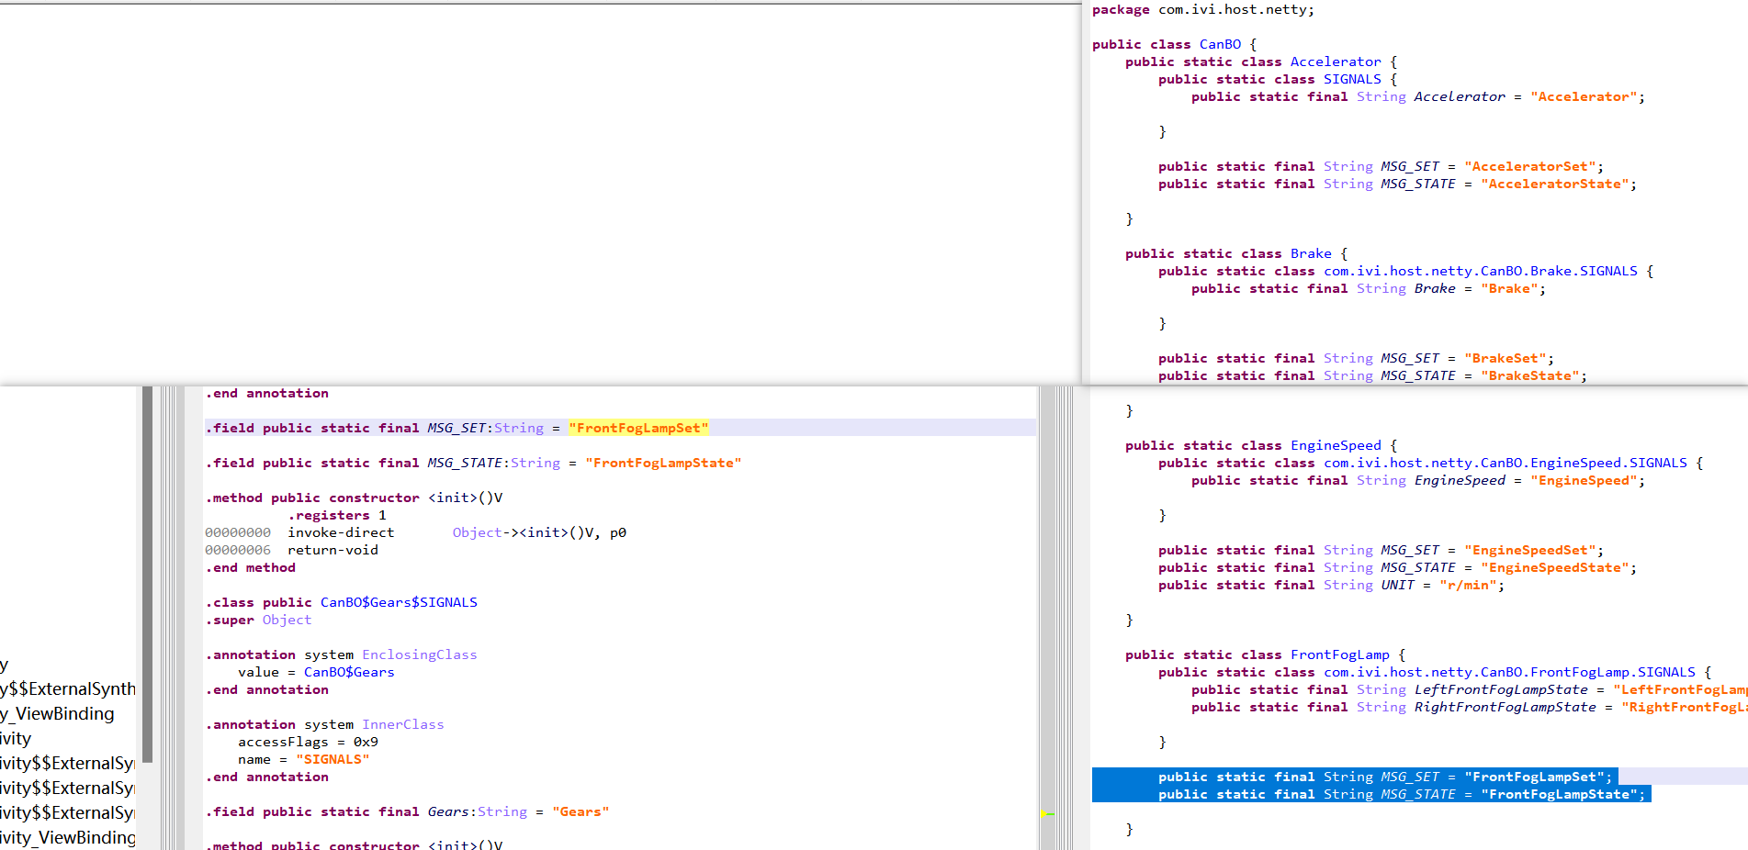Click the EngineSpeed static class name
Viewport: 1748px width, 850px height.
pos(1336,445)
